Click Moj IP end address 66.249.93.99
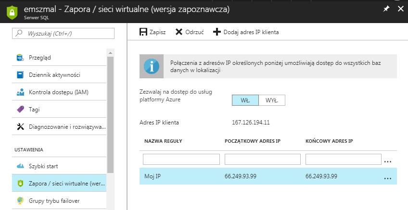408x210 pixels. pyautogui.click(x=321, y=176)
